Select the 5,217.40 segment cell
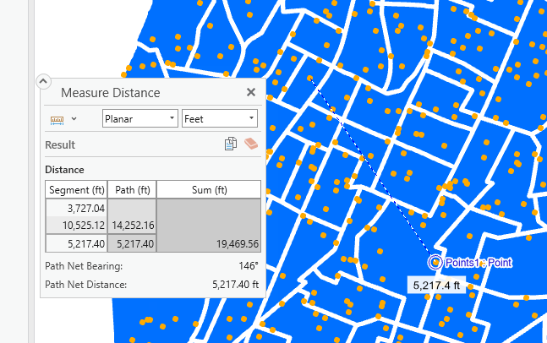Image resolution: width=547 pixels, height=343 pixels. click(76, 243)
